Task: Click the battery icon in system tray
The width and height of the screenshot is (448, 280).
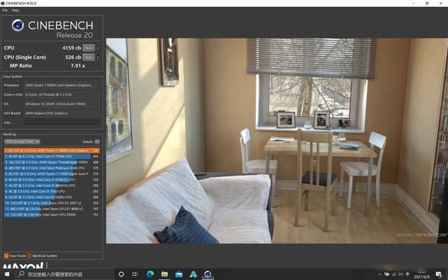Action: 386,274
